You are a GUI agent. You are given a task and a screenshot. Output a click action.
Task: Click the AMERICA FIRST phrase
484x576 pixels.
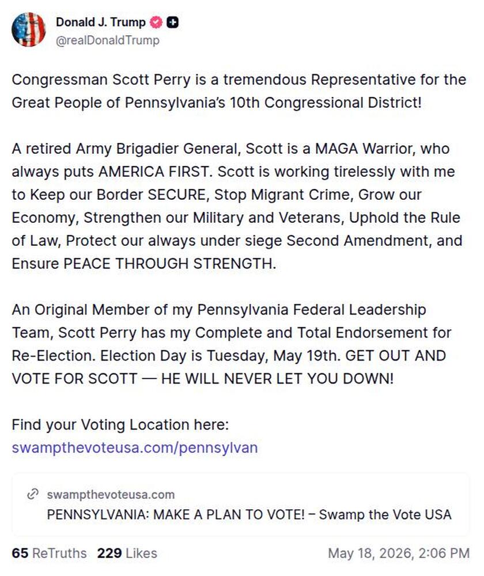coord(154,172)
